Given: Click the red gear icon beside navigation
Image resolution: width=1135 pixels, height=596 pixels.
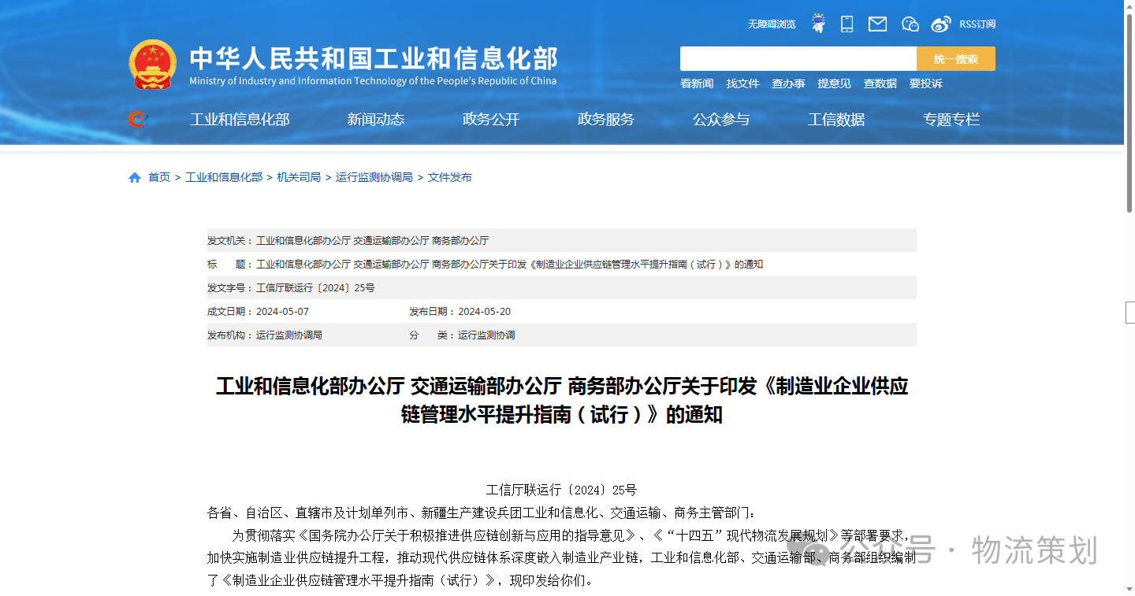Looking at the screenshot, I should pyautogui.click(x=137, y=119).
